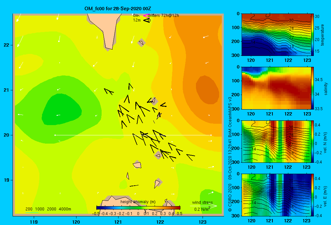Click the '0.2 N/m2' wind stress scale text
This screenshot has width=331, height=225.
coord(202,209)
